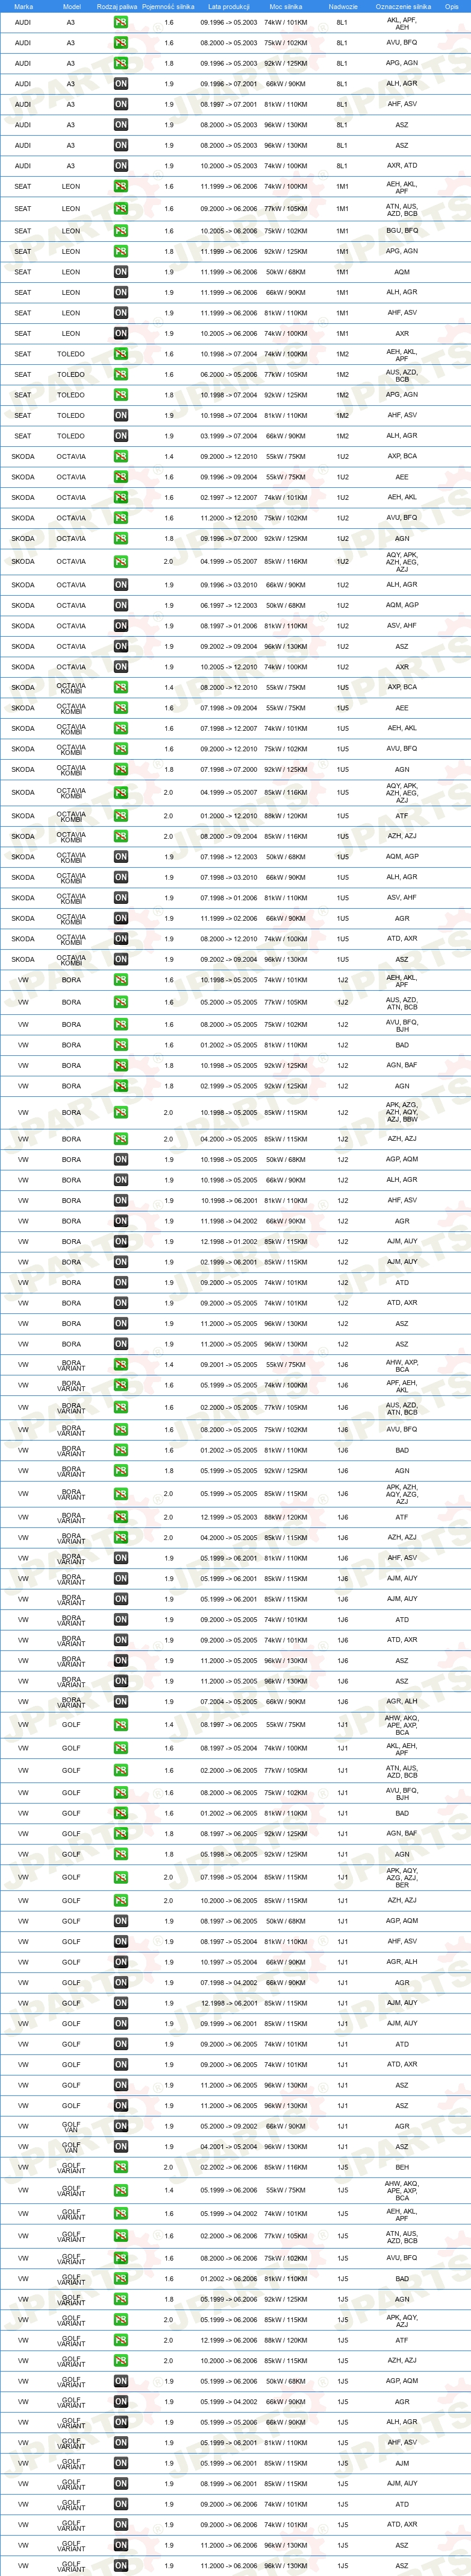Click petrol icon in VW Golf APK, AQY, BER row
The width and height of the screenshot is (471, 2576).
pos(120,1878)
